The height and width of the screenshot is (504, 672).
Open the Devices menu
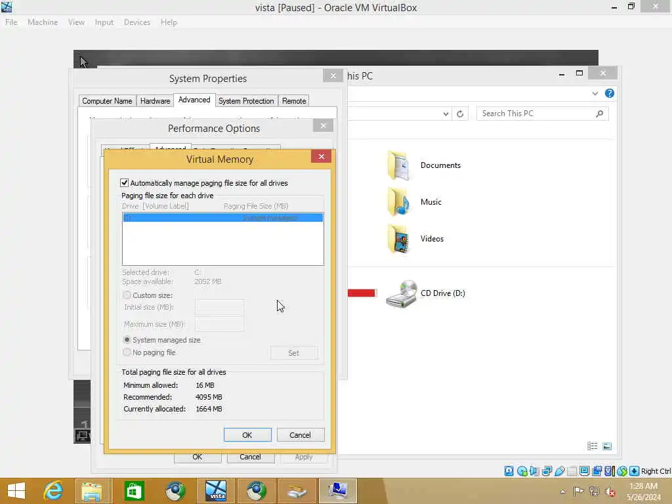[x=137, y=22]
